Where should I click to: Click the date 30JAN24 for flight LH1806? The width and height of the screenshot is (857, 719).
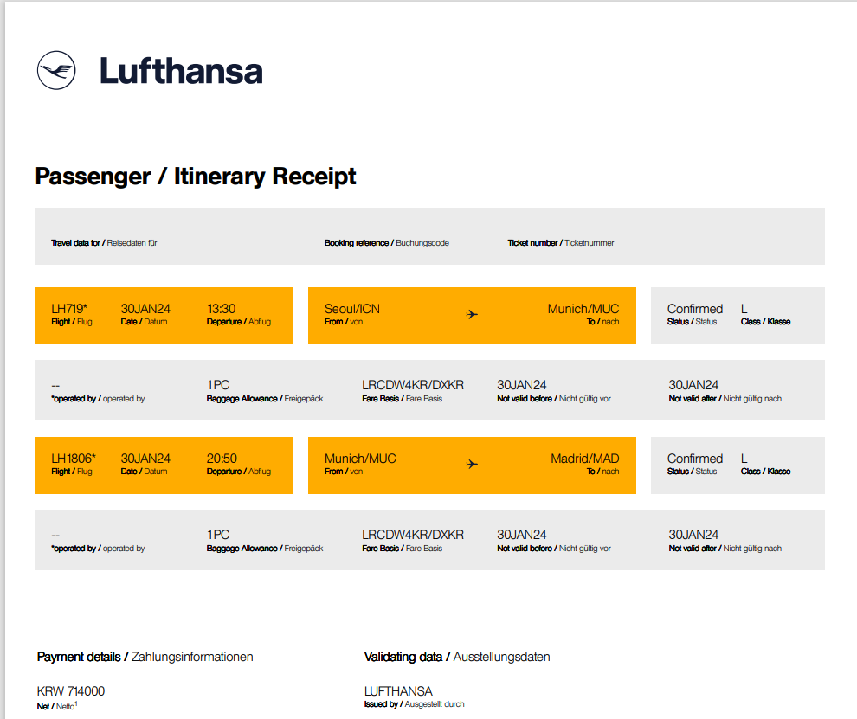coord(145,459)
